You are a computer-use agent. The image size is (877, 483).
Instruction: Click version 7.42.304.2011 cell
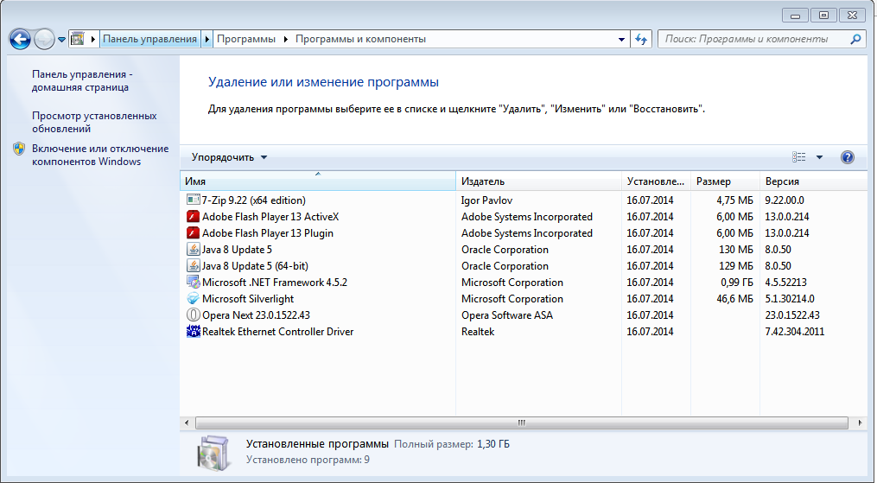click(x=794, y=332)
